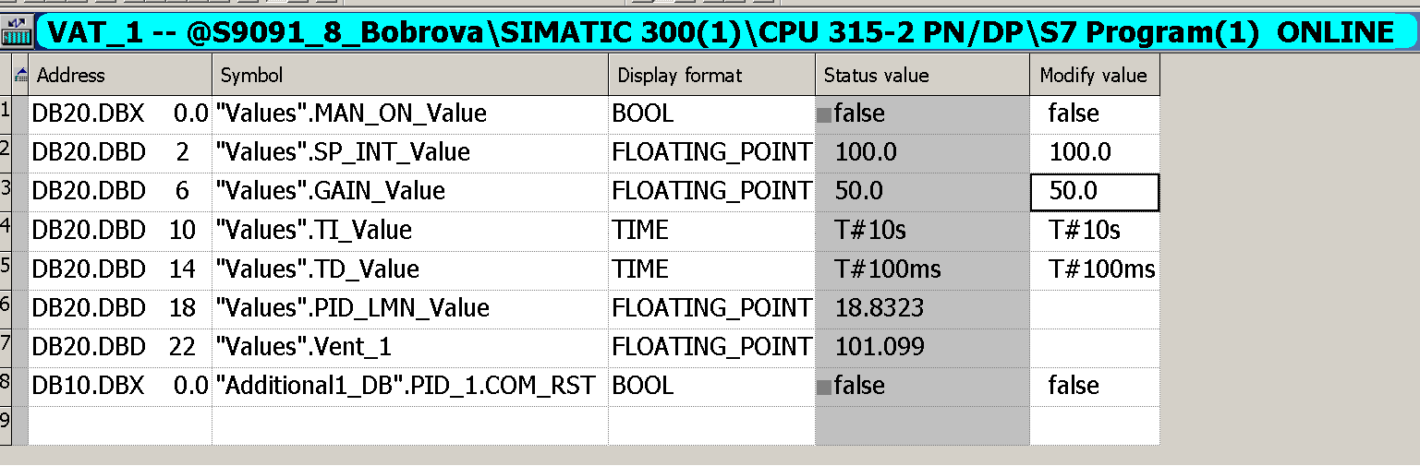Select the GAIN_Value modify field showing 50.0
This screenshot has height=466, width=1420.
[1095, 193]
